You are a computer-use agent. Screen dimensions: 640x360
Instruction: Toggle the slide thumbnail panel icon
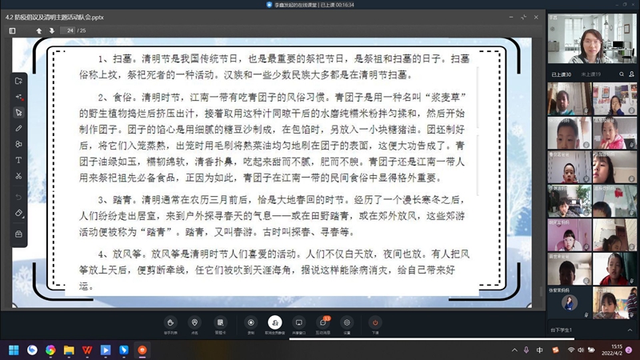coord(12,30)
